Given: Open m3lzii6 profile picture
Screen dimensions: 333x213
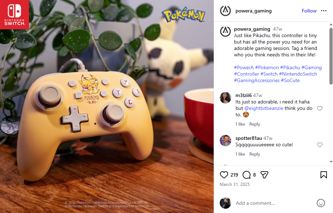Looking at the screenshot, I should [x=225, y=98].
